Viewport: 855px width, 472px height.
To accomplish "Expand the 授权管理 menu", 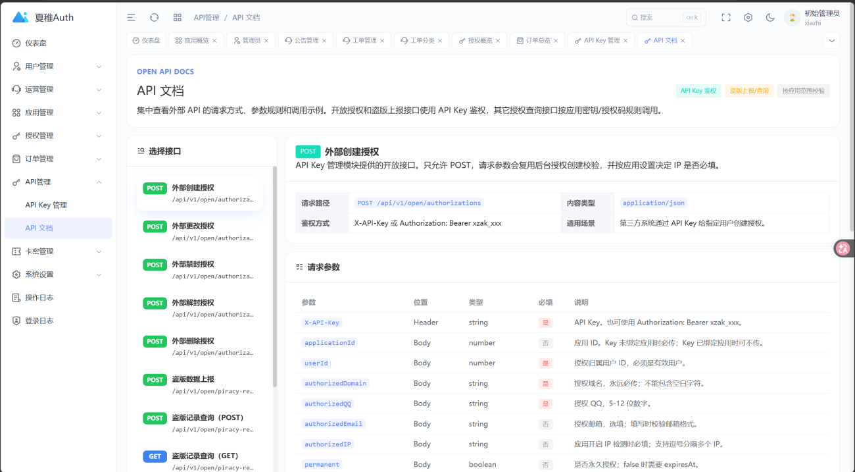I will [x=58, y=136].
